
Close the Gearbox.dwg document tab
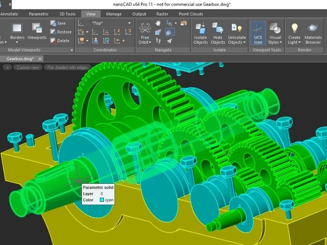[39, 59]
